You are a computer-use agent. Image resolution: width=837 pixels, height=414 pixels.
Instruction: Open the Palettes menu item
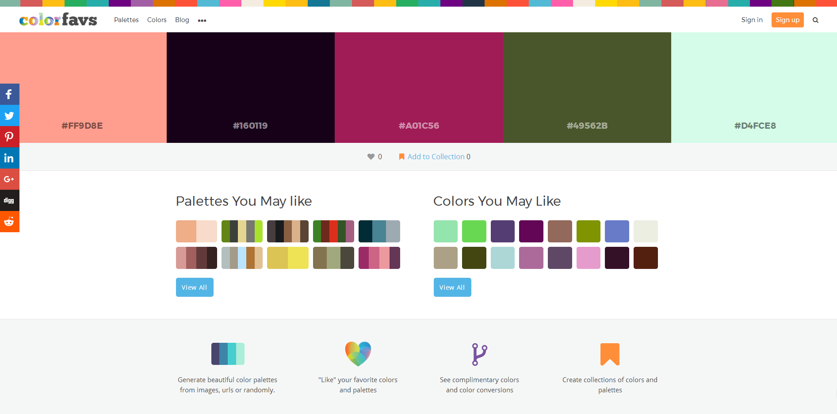(x=126, y=20)
